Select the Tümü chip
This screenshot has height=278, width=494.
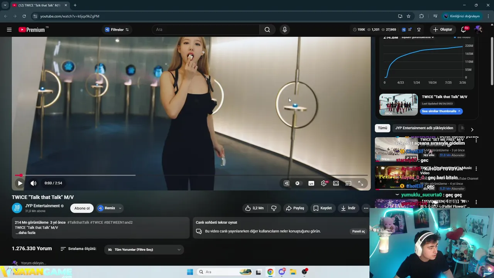[x=382, y=128]
